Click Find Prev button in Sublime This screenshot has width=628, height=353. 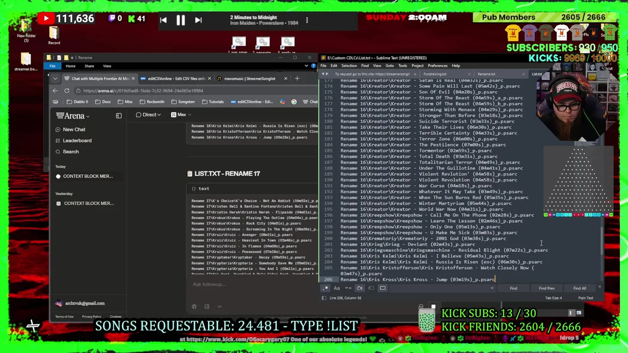point(547,288)
